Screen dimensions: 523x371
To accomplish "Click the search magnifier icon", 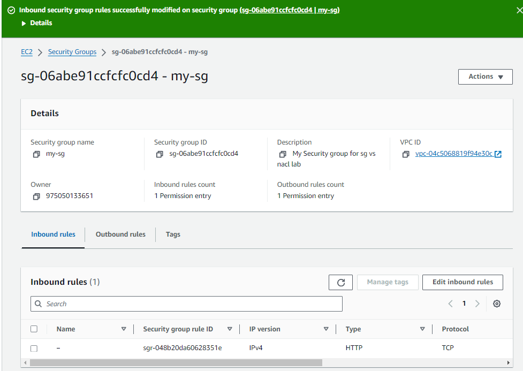I will [39, 304].
